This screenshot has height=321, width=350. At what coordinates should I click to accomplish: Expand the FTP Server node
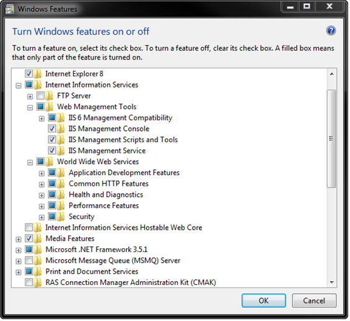(30, 97)
